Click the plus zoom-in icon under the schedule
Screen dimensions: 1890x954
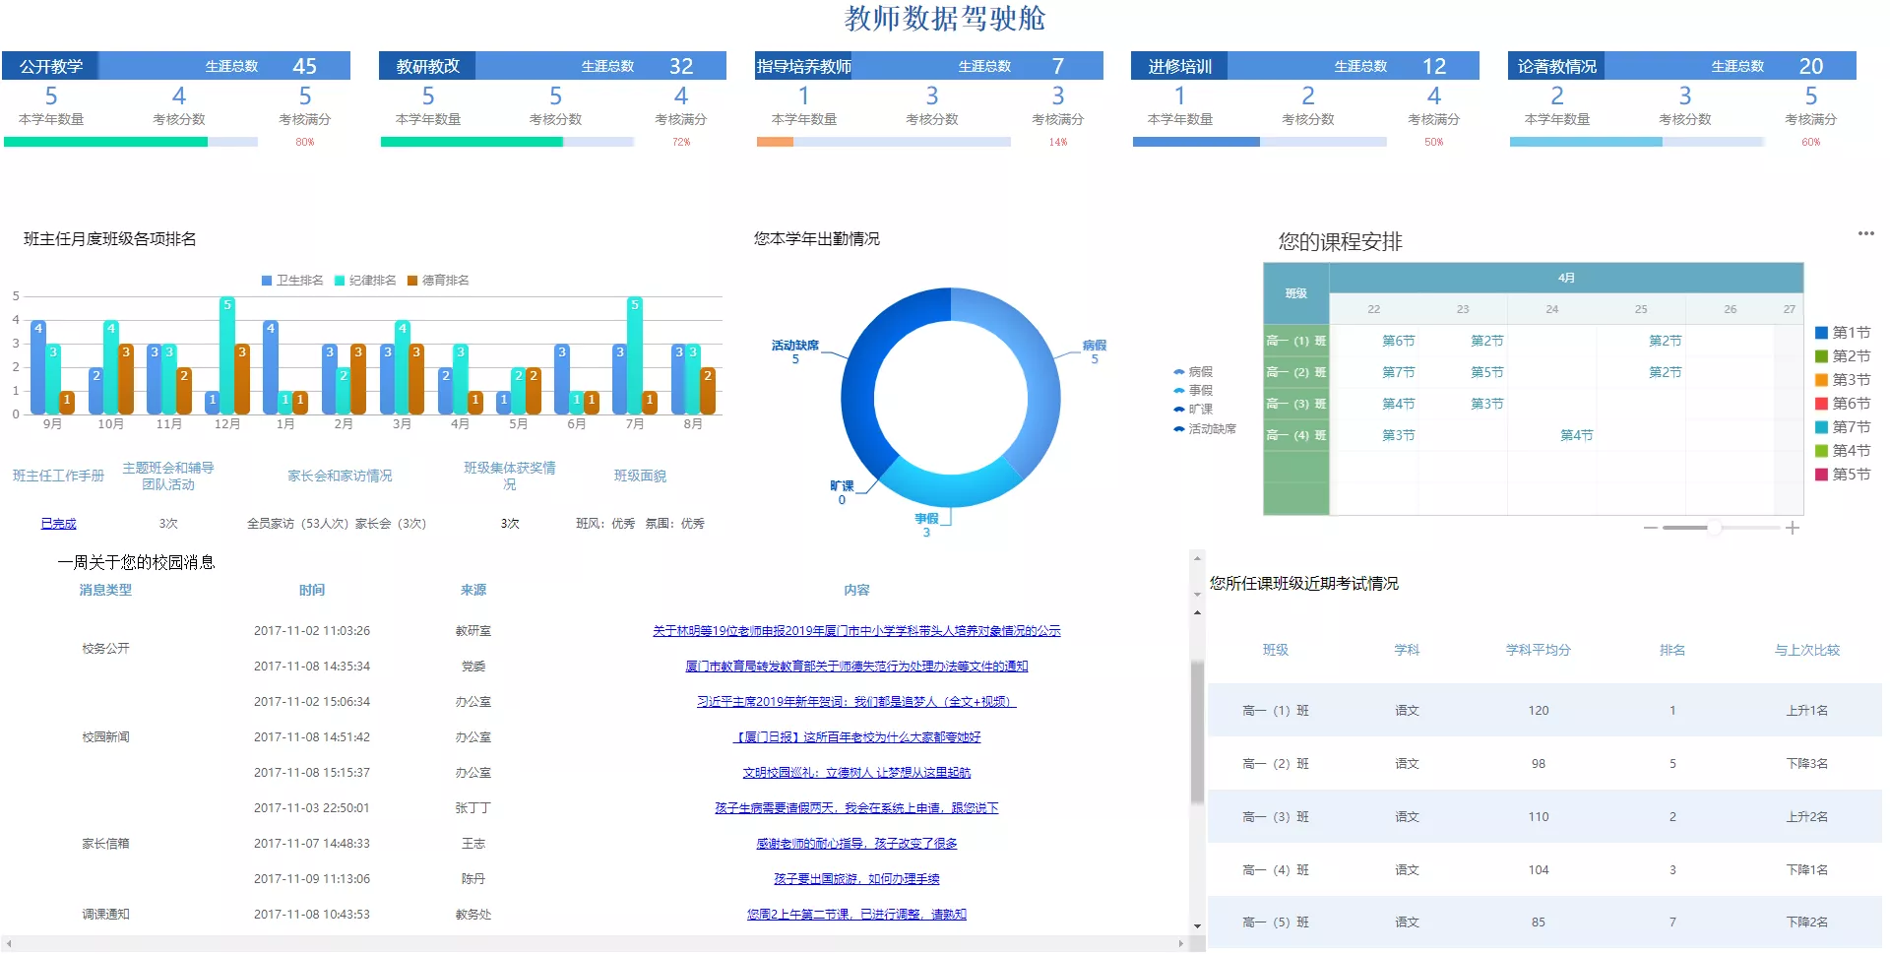point(1793,528)
